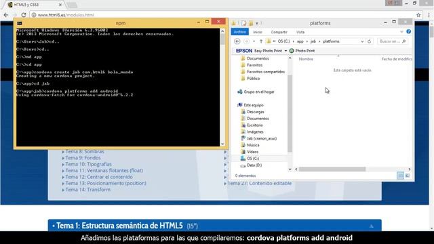Screen dimensions: 434x244
Task: Click the quick access New Folder icon
Action: click(251, 23)
